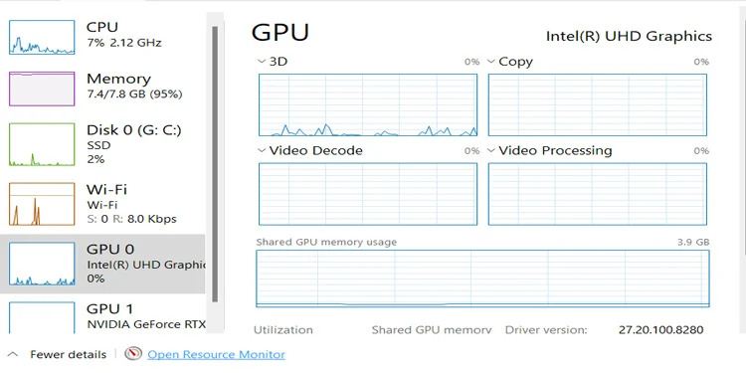Select the GPU 0 graph thumbnail
The height and width of the screenshot is (373, 746).
(x=42, y=264)
